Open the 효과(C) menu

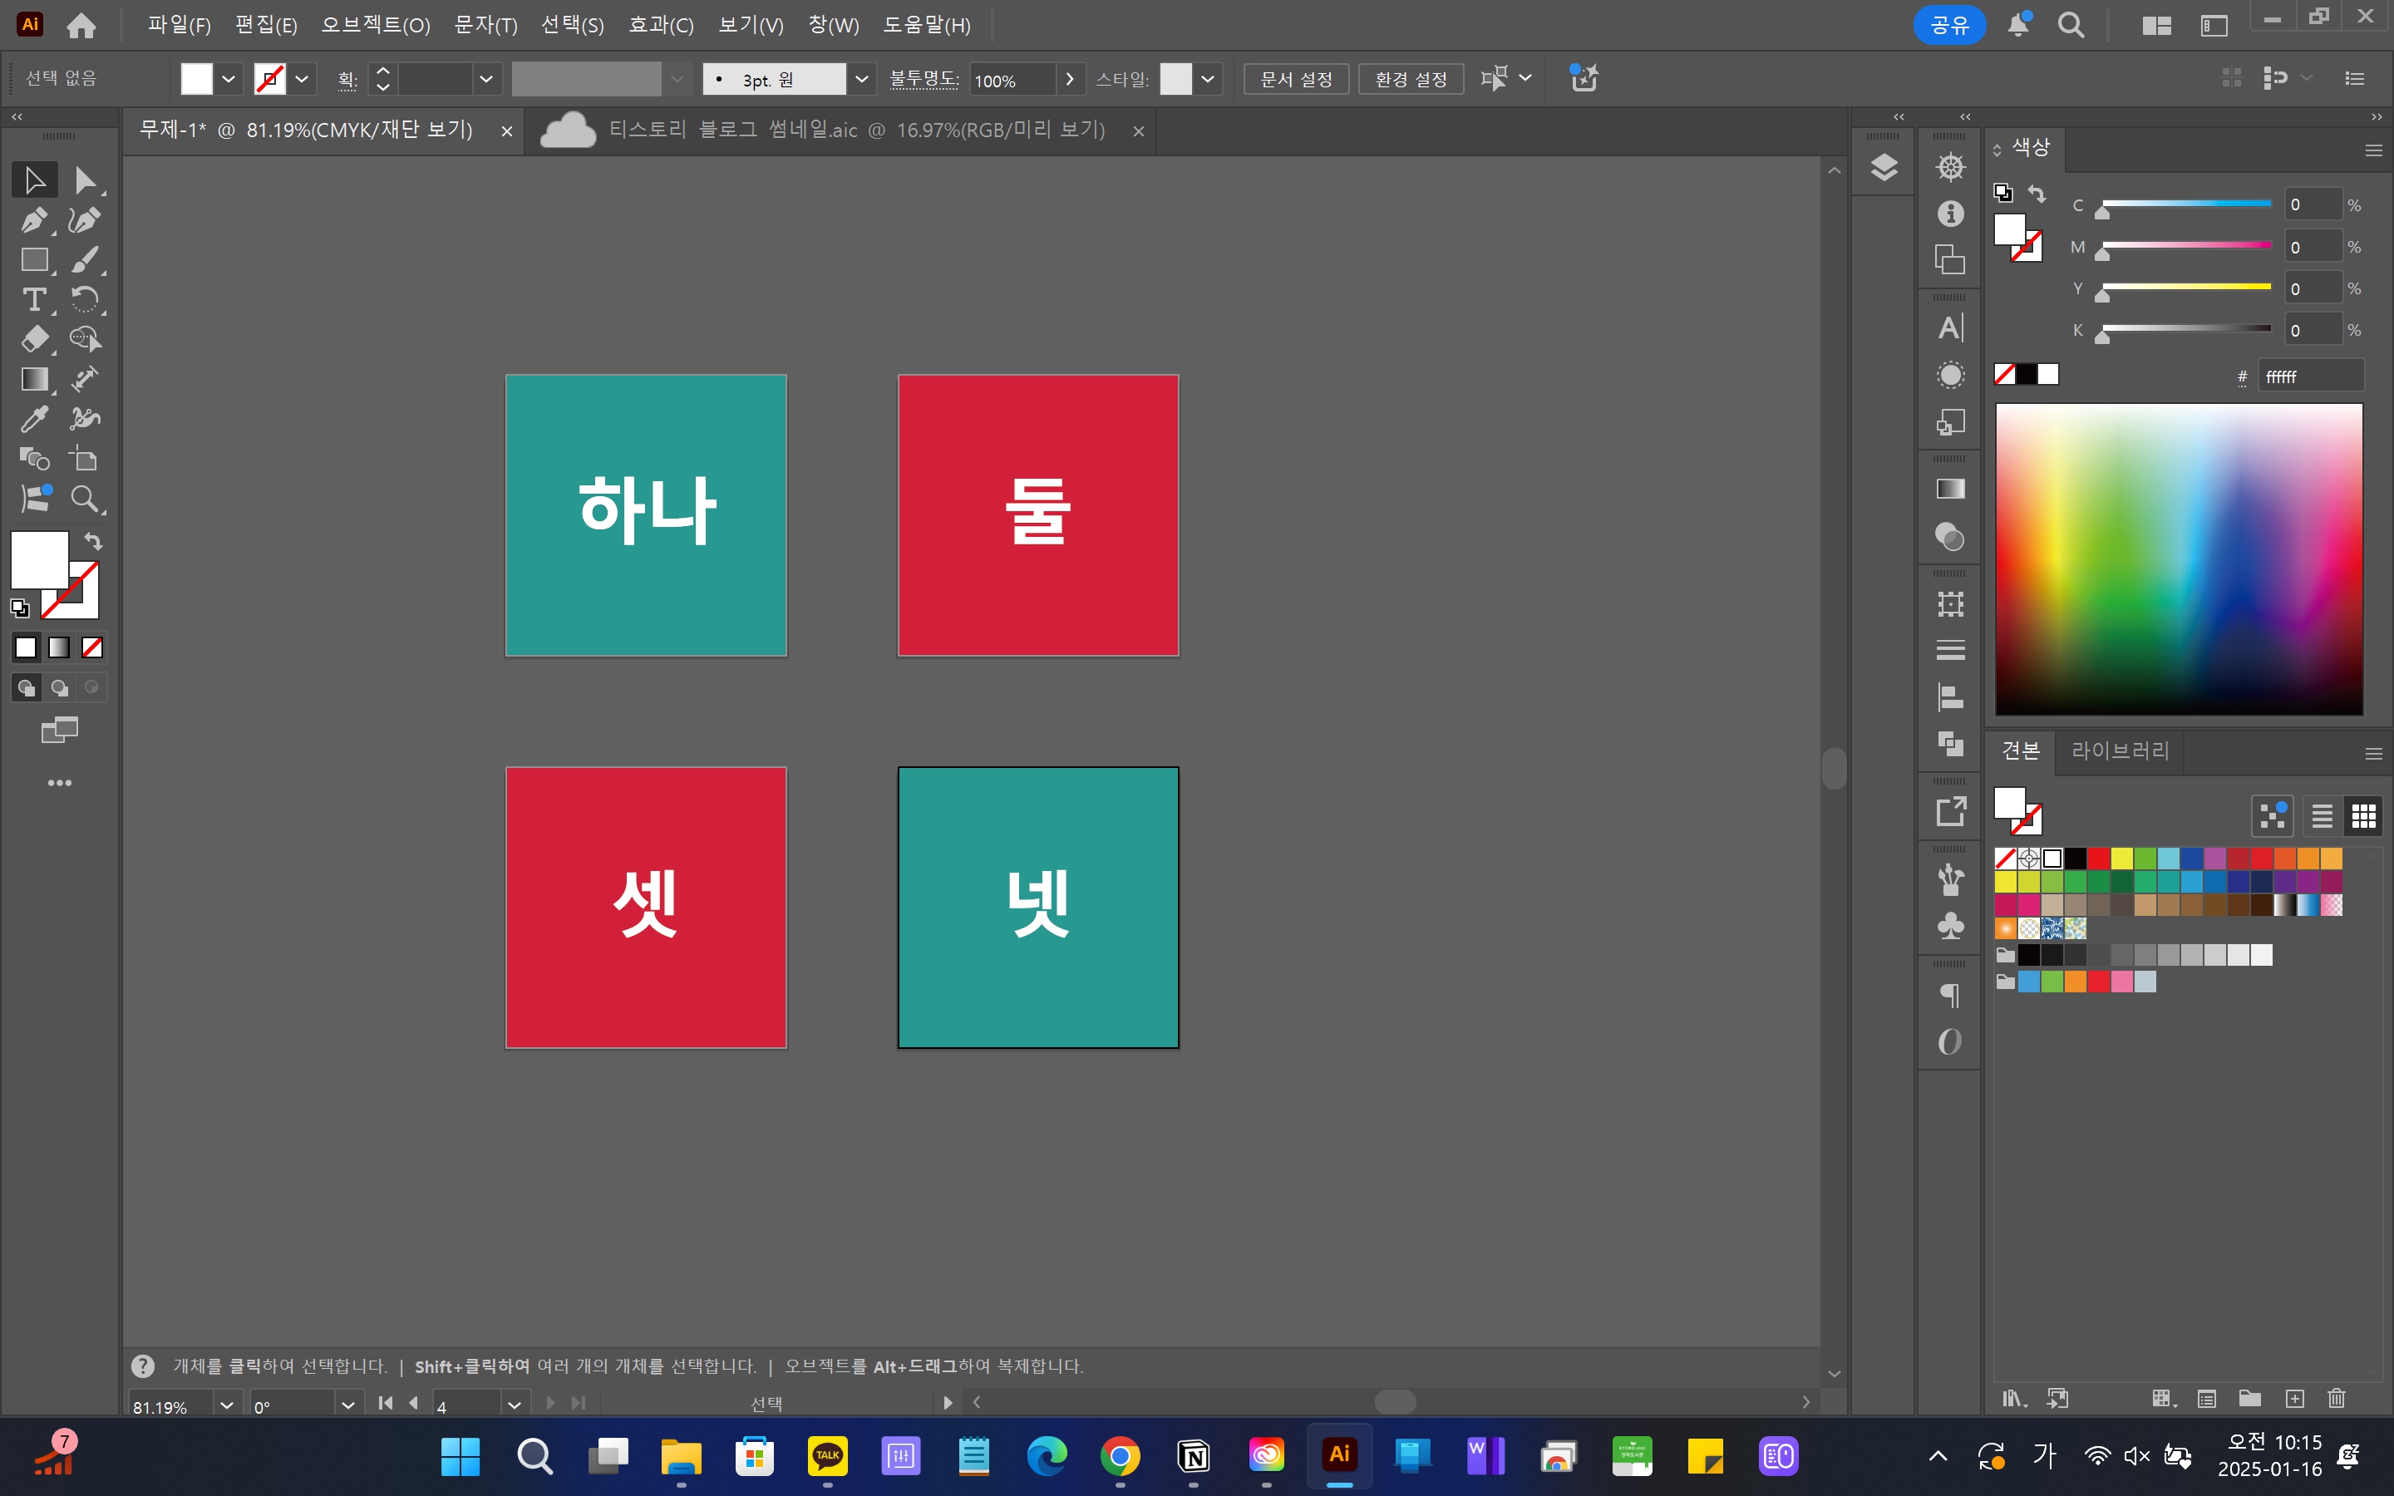coord(661,25)
